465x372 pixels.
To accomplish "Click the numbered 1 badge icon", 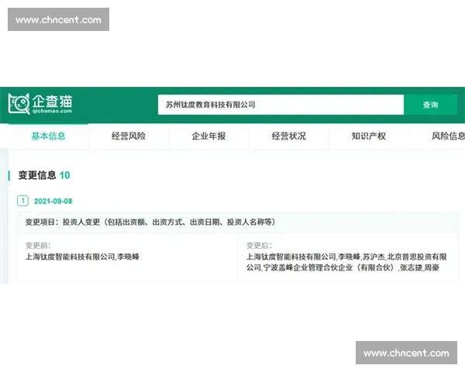I will [22, 201].
